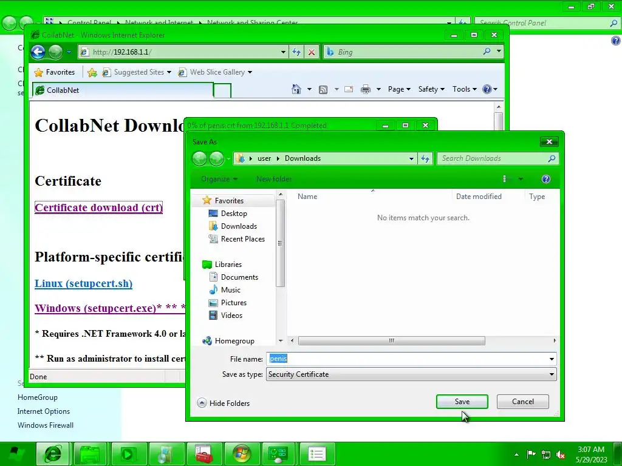
Task: Click the Save As help icon
Action: point(546,179)
